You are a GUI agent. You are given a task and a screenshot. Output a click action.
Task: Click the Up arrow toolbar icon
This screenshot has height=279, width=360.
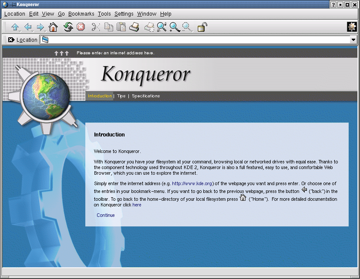tap(15, 27)
